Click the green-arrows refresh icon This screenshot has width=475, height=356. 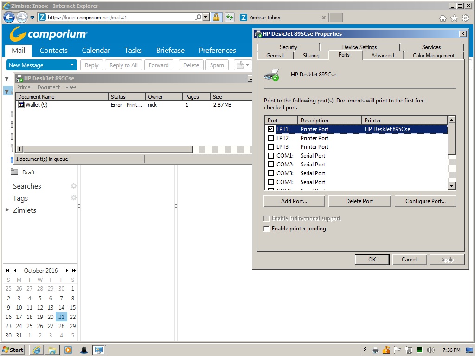(x=229, y=17)
